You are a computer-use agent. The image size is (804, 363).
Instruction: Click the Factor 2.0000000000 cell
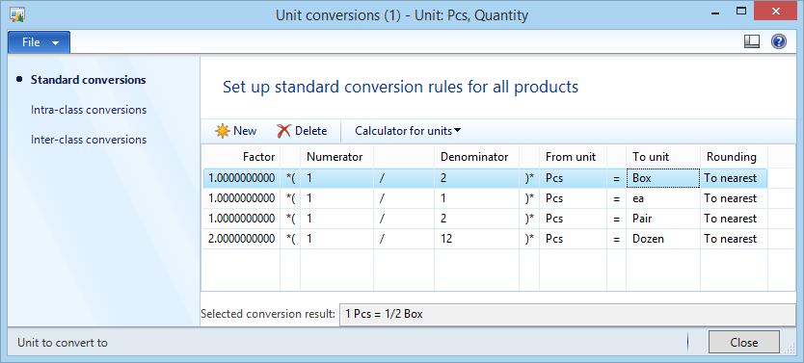pos(242,239)
